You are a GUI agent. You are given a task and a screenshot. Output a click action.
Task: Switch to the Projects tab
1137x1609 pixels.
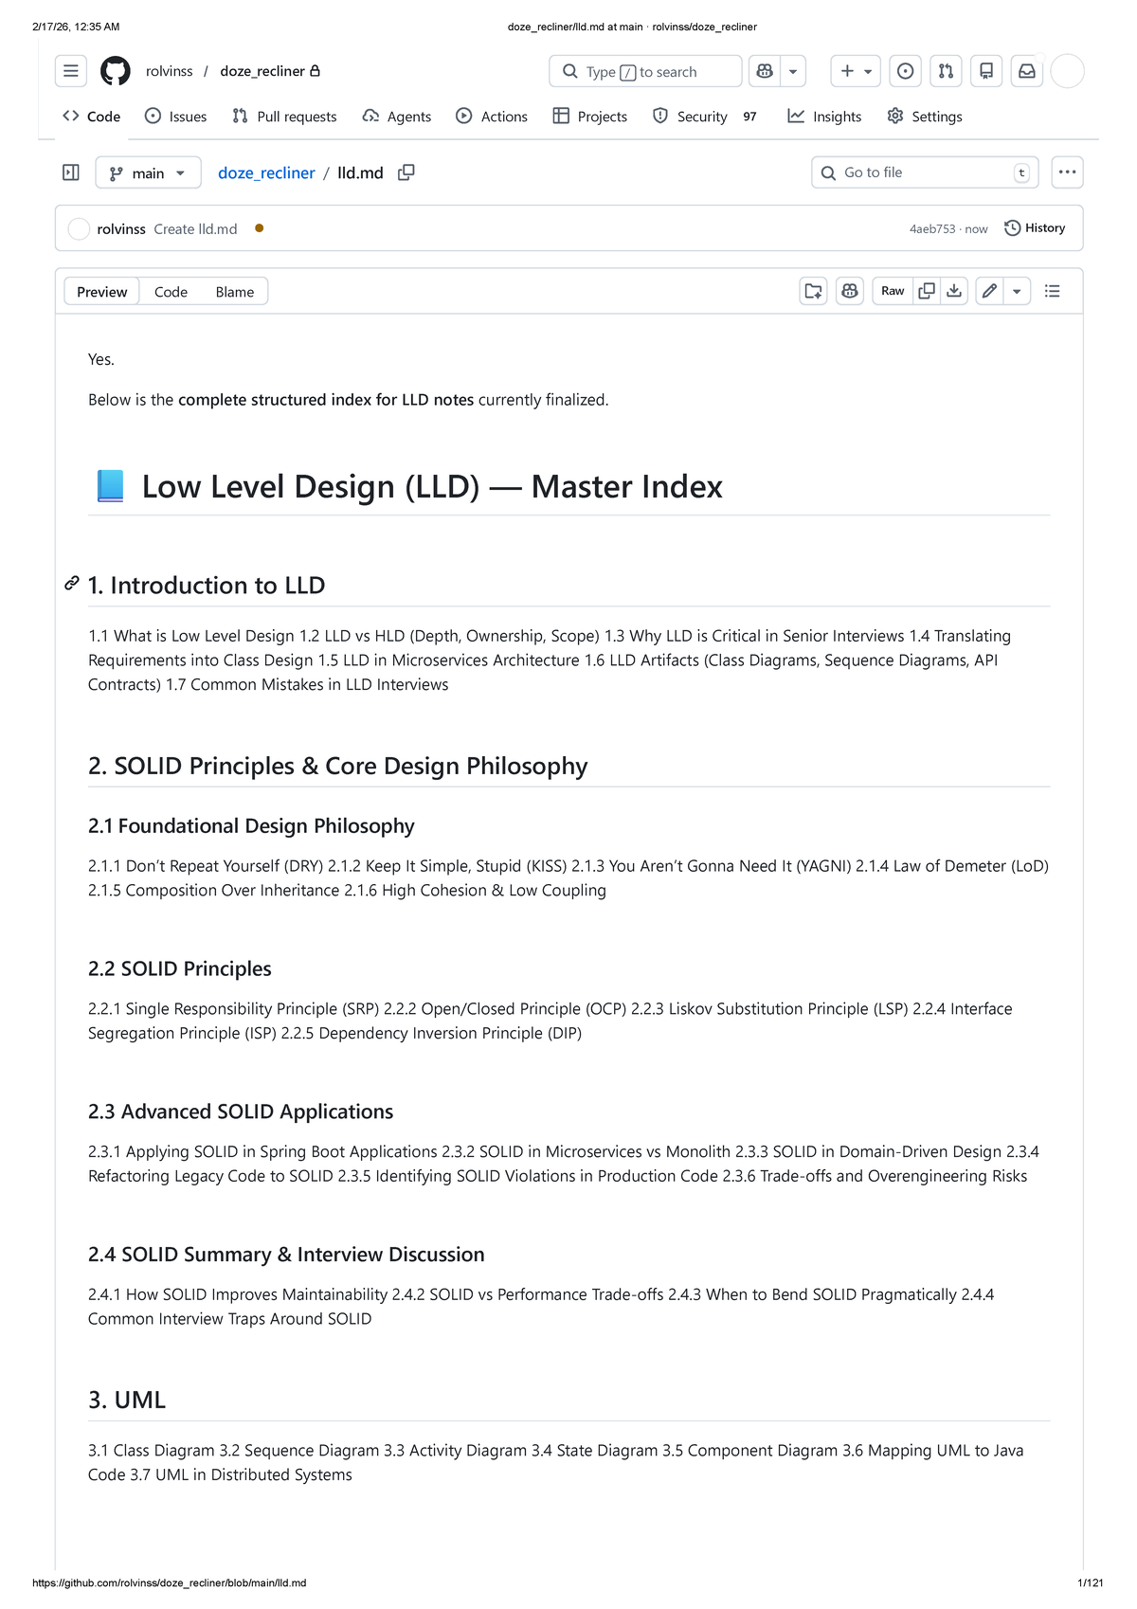coord(590,117)
